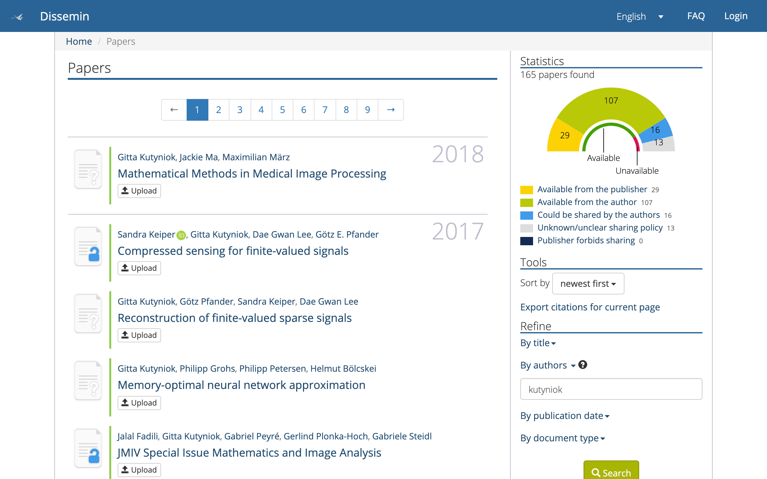Click Upload for Reconstruction of finite-valued sparse signals

click(139, 335)
